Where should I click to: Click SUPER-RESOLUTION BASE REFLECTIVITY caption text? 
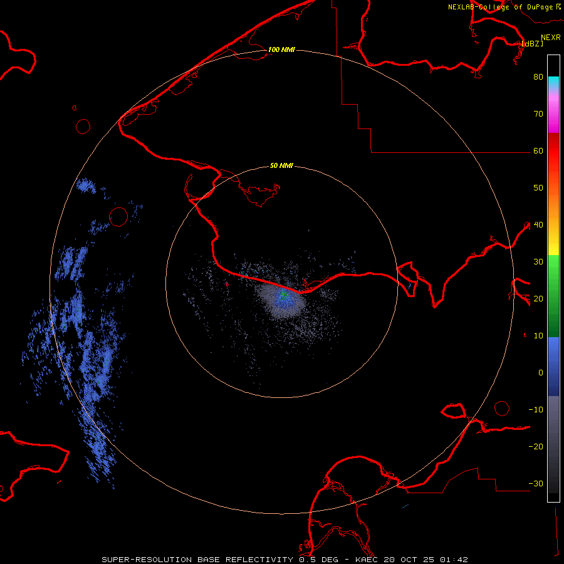coord(197,560)
